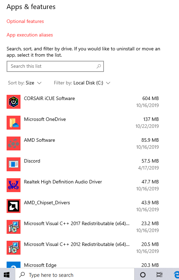Select the Microsoft OneDrive name
This screenshot has height=280, width=179.
click(x=45, y=119)
